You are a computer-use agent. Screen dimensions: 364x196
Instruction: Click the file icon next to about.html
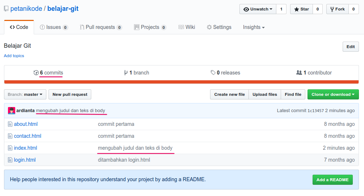coord(10,124)
